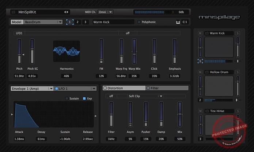Click the Warm Kick name field
This screenshot has height=152, width=254.
[113, 22]
